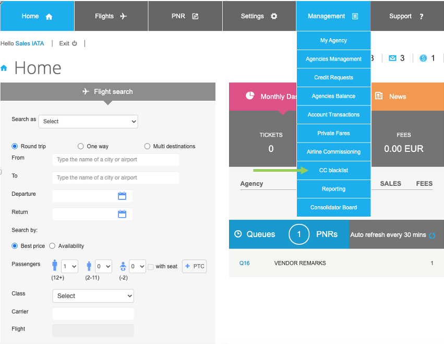
Task: Click the blue dollar balance icon
Action: [x=423, y=58]
